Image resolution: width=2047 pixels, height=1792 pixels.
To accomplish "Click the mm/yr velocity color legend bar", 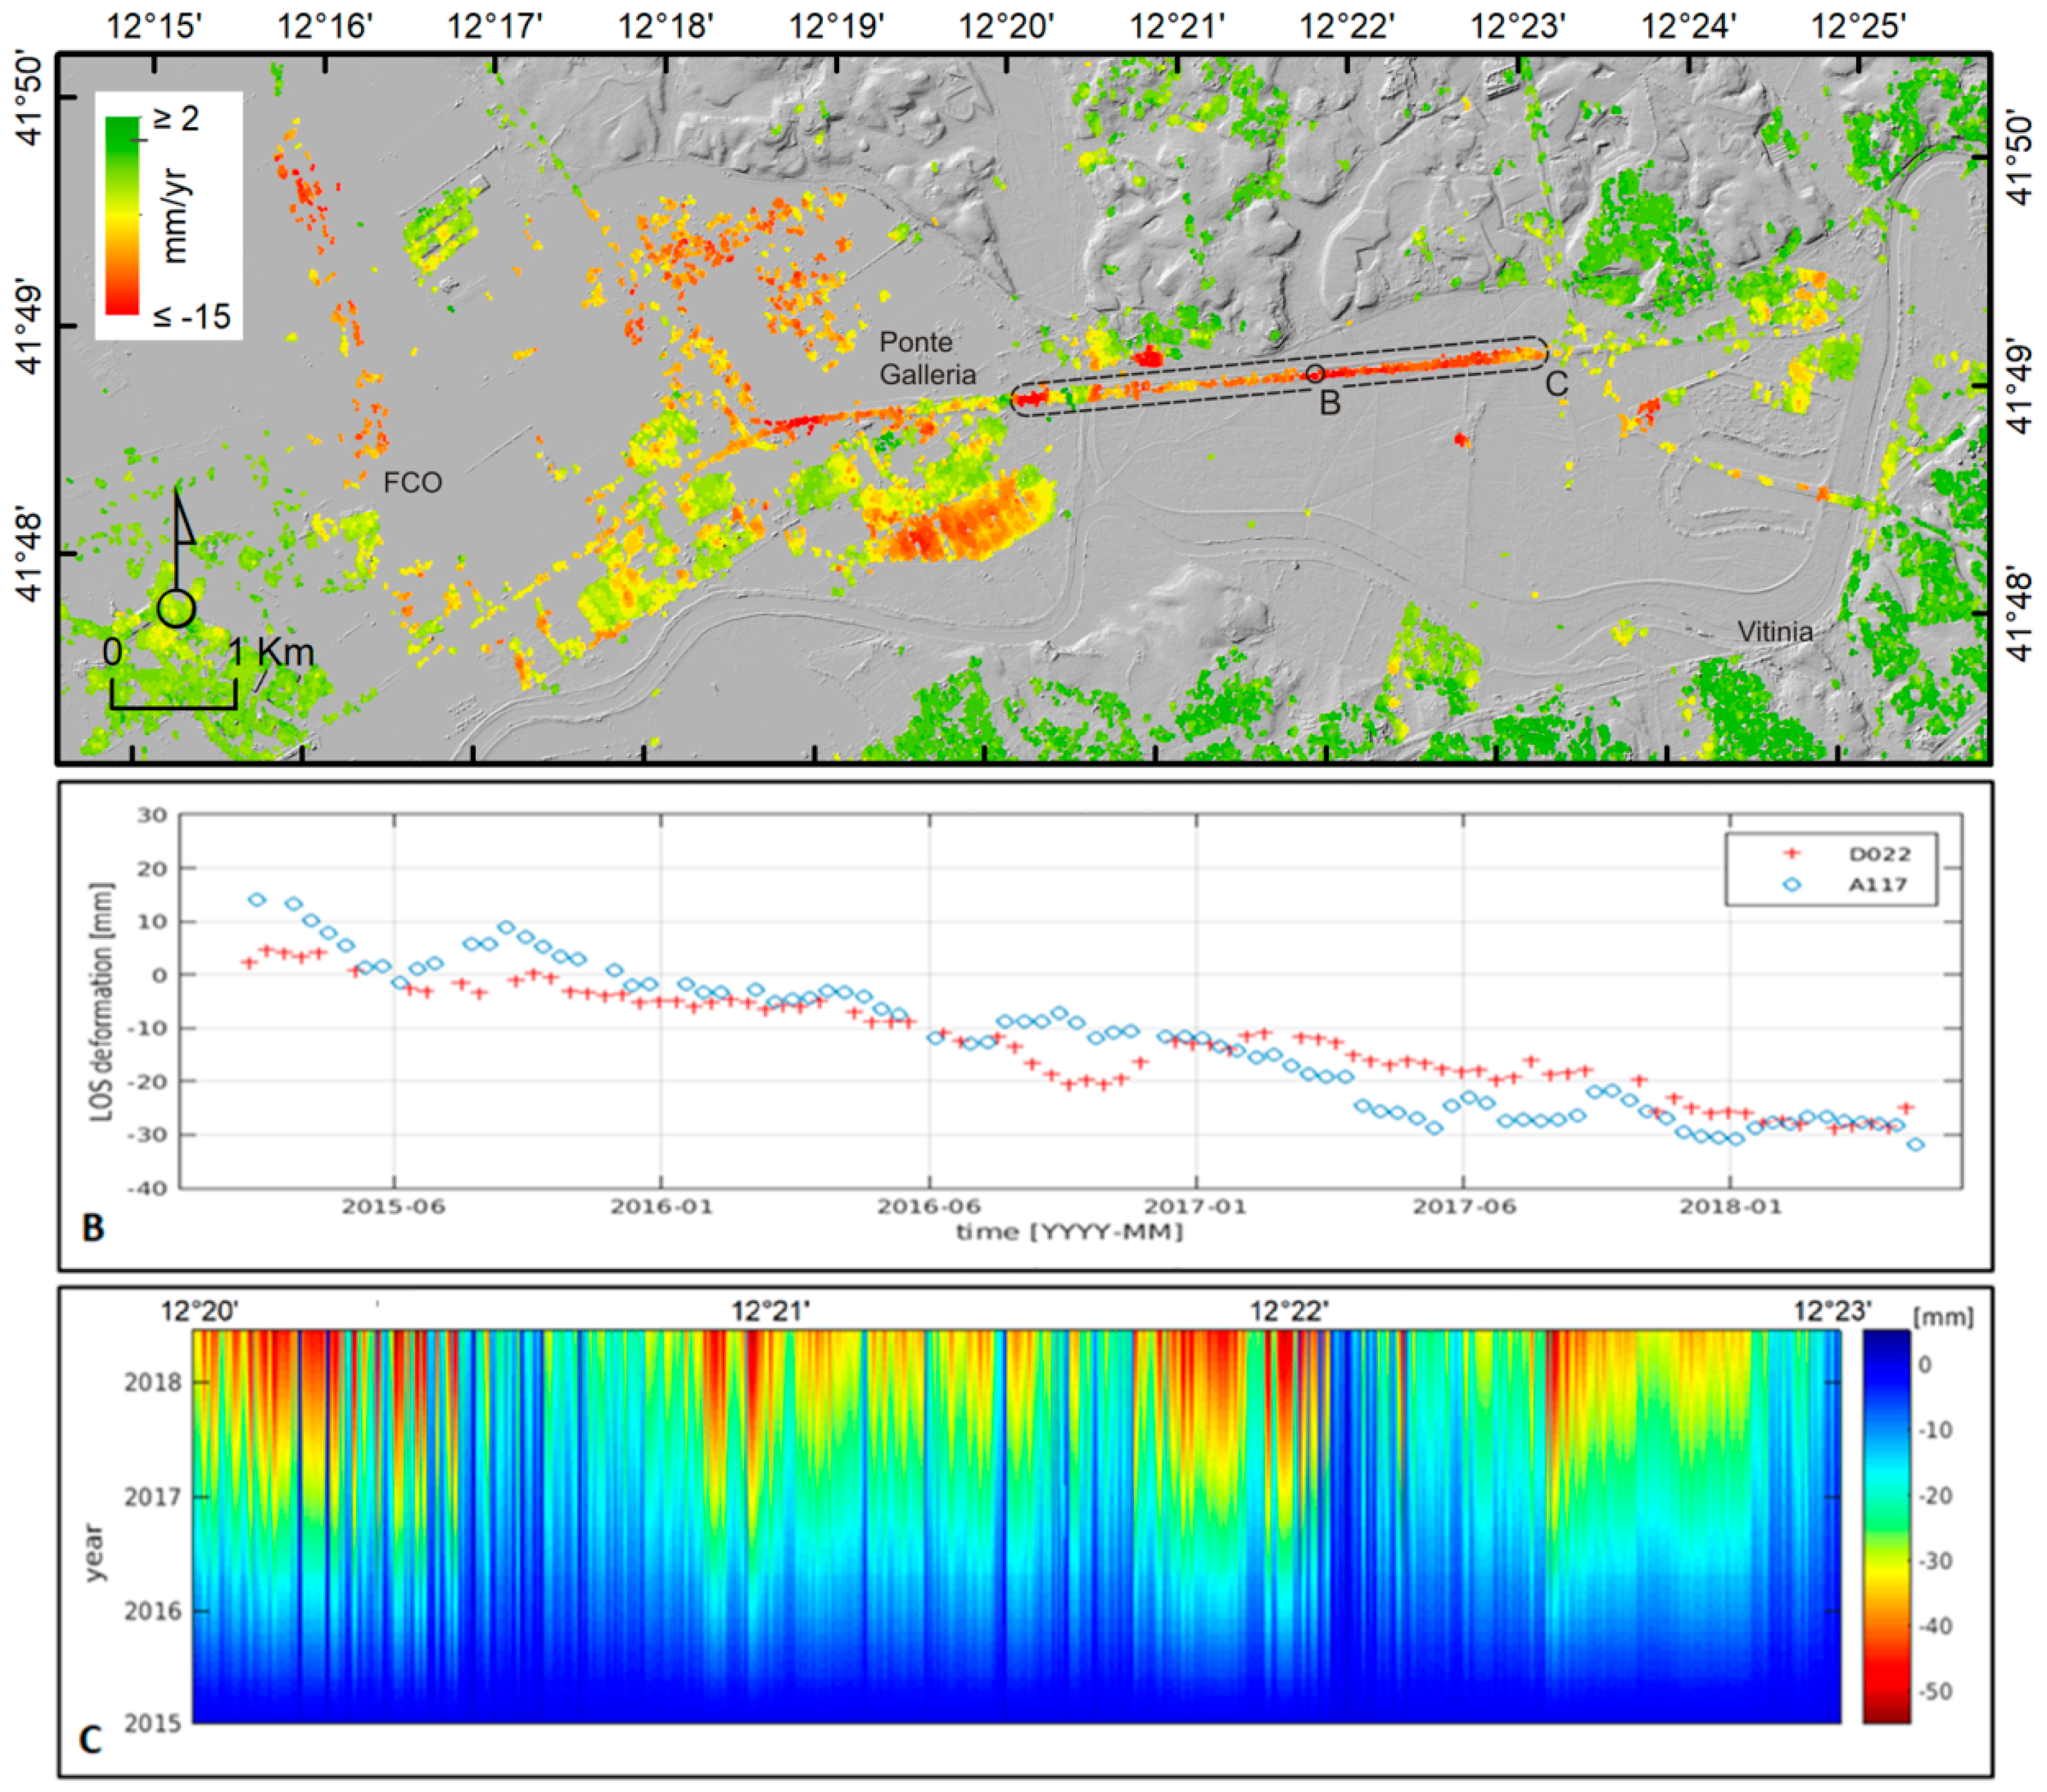I will (x=123, y=215).
